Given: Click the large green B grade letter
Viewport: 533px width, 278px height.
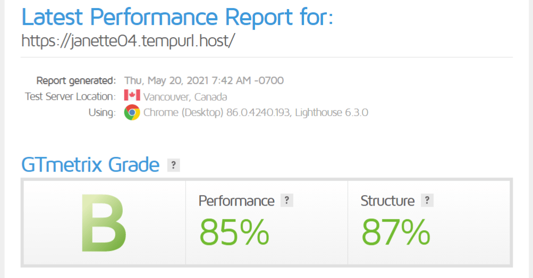Looking at the screenshot, I should [104, 223].
